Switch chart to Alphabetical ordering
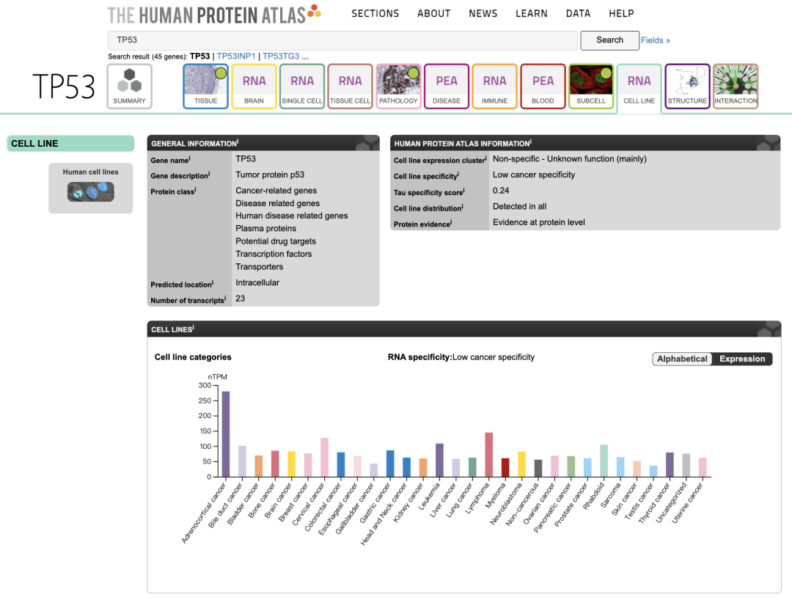Viewport: 792px width, 600px height. pos(682,359)
